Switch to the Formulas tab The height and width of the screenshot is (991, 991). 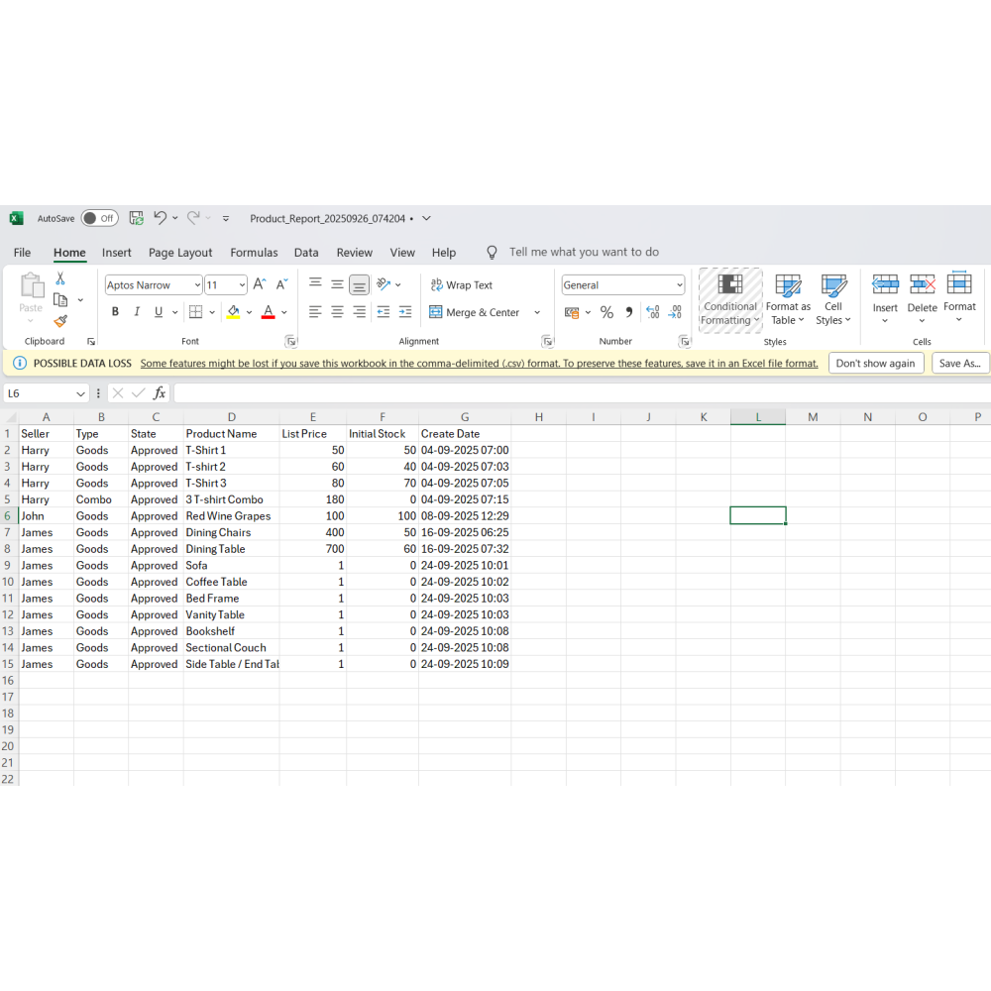(254, 253)
